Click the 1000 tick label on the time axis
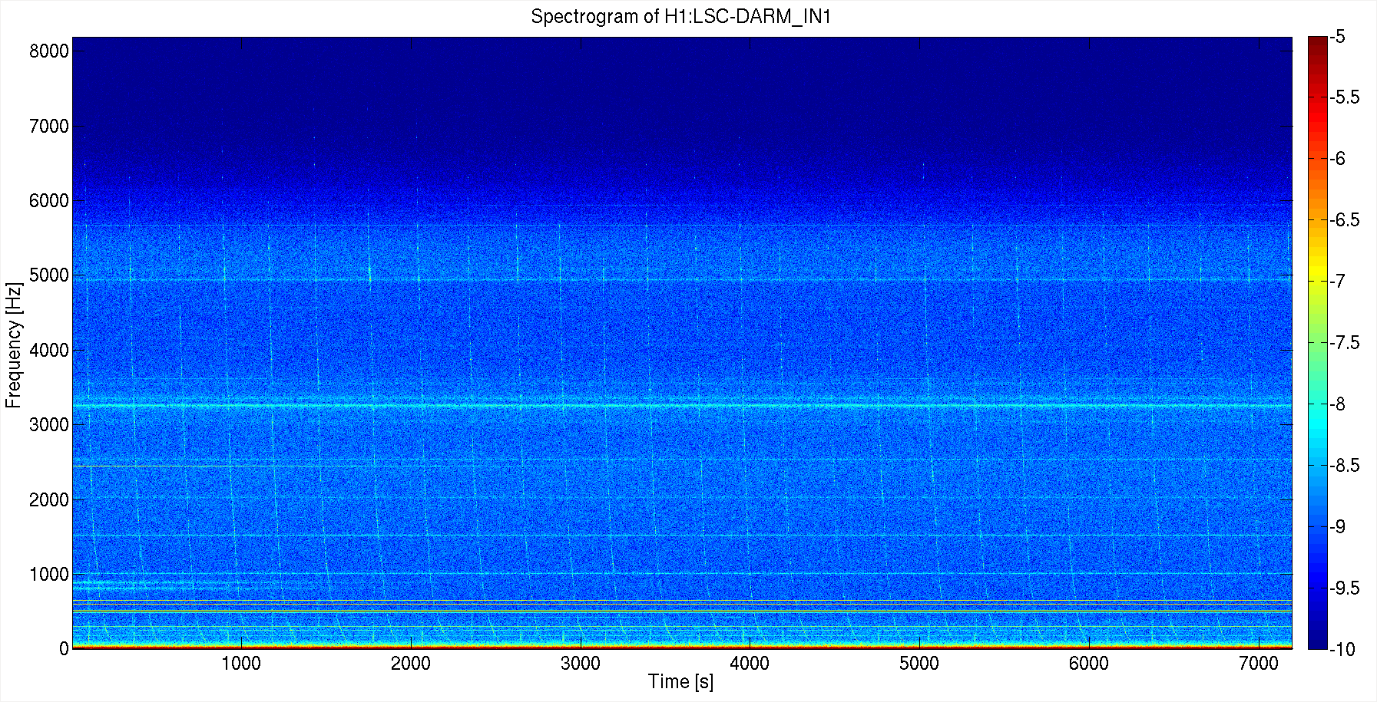Screen dimensions: 1377x702 (x=241, y=664)
